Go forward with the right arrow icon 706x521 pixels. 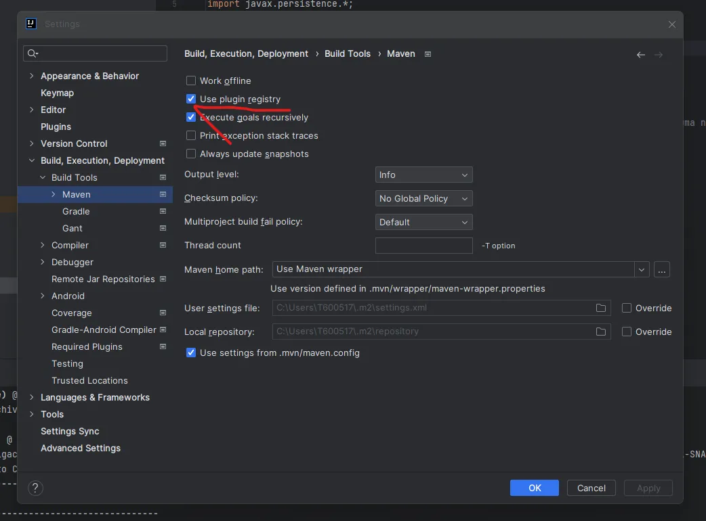[x=659, y=55]
